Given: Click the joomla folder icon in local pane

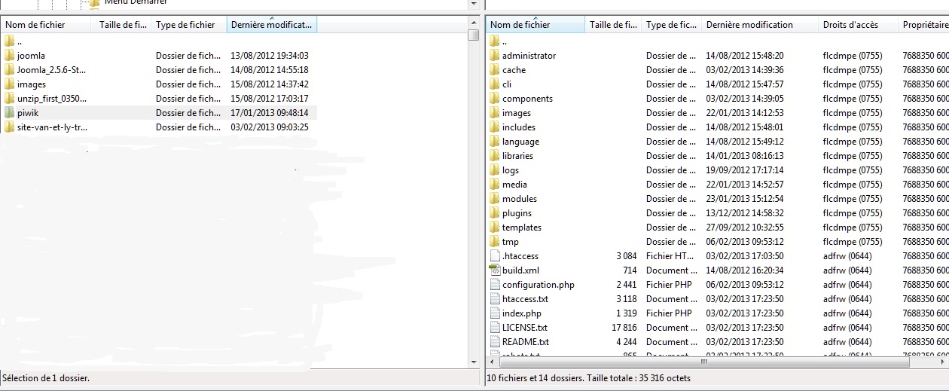Looking at the screenshot, I should tap(9, 56).
